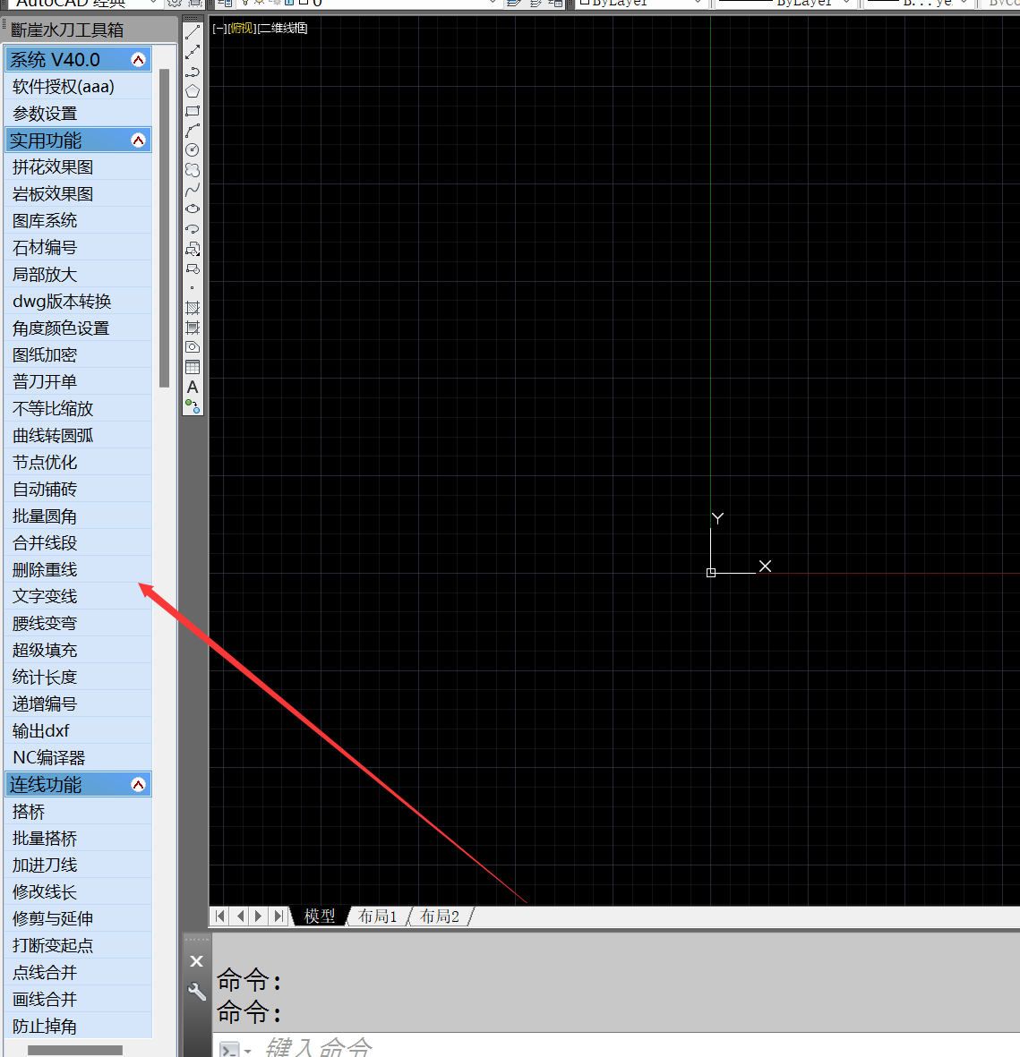1020x1057 pixels.
Task: Select the Spline tool
Action: pos(193,190)
